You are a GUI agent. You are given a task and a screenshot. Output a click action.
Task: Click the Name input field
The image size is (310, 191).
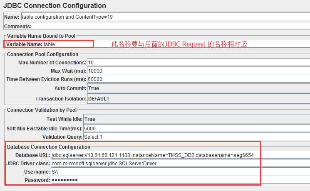[166, 17]
